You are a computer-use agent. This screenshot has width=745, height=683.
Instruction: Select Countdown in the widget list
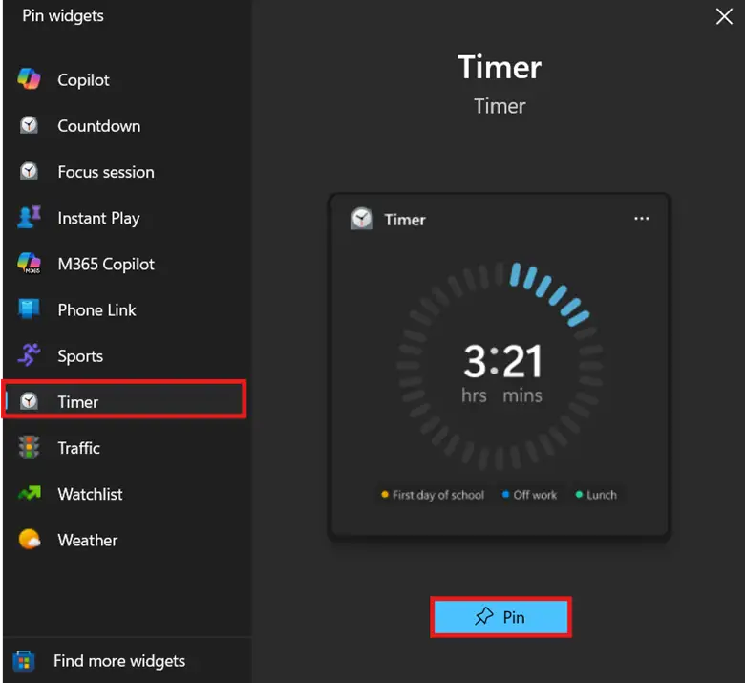[98, 126]
